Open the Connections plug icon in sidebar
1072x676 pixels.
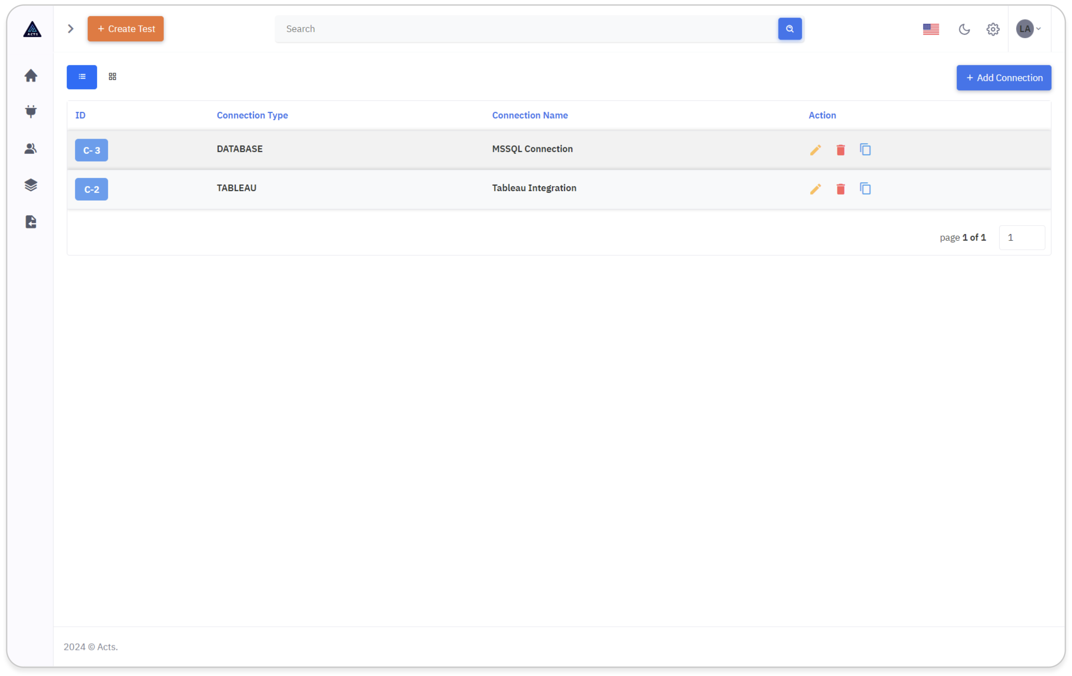click(x=31, y=111)
